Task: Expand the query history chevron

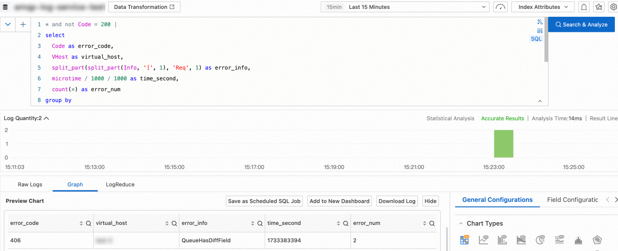Action: [8, 25]
